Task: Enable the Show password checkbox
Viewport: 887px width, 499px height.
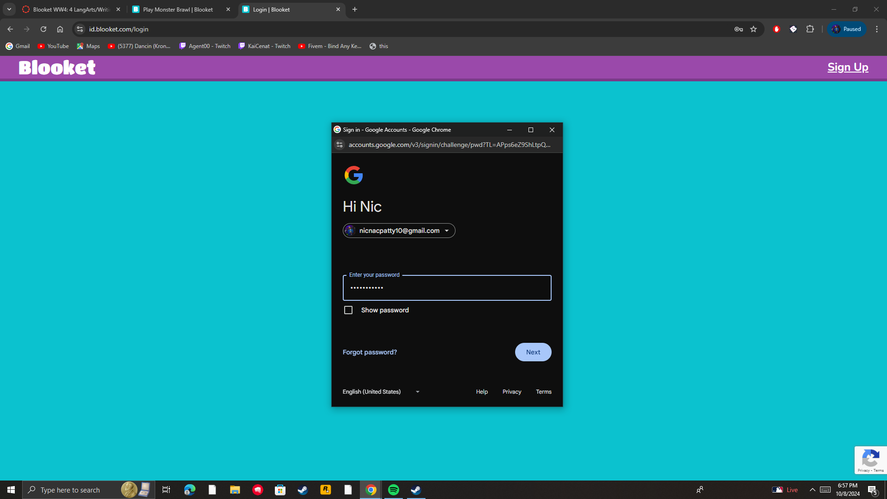Action: pyautogui.click(x=348, y=310)
